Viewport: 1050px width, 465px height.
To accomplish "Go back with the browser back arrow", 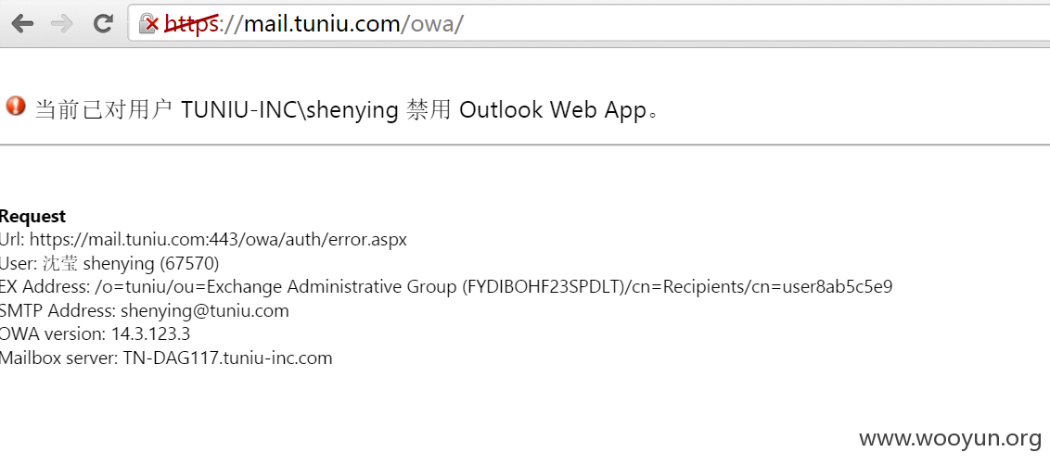I will [22, 24].
